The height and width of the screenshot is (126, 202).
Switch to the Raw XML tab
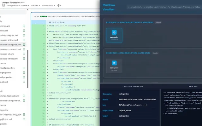(x=193, y=86)
